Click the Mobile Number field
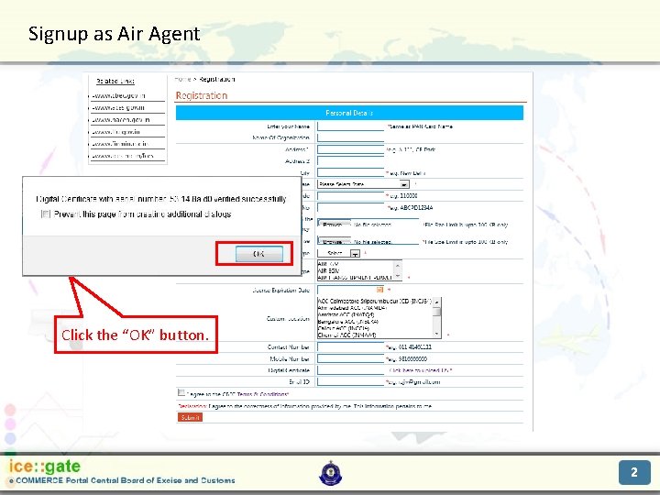 pos(350,358)
